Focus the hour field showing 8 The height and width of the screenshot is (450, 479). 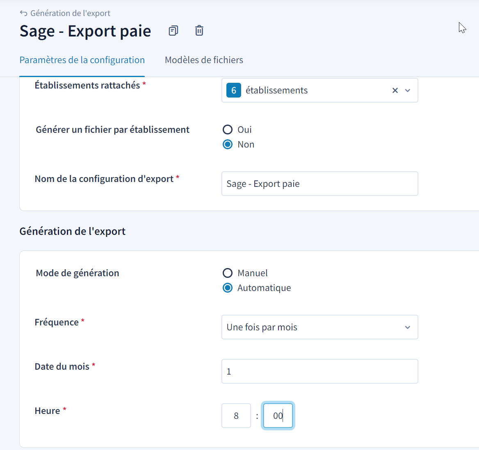click(236, 416)
